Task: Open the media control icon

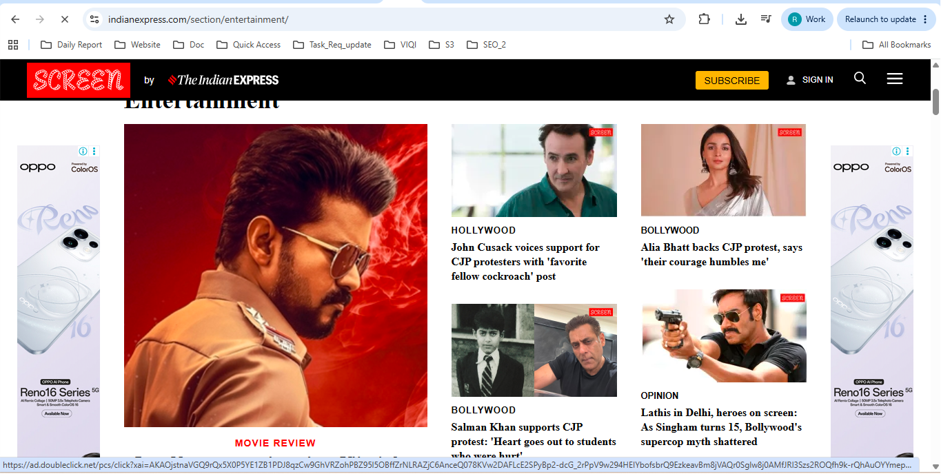Action: [765, 19]
